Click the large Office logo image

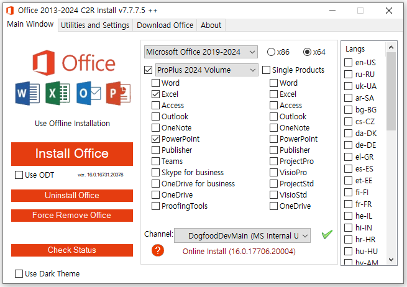pos(74,63)
